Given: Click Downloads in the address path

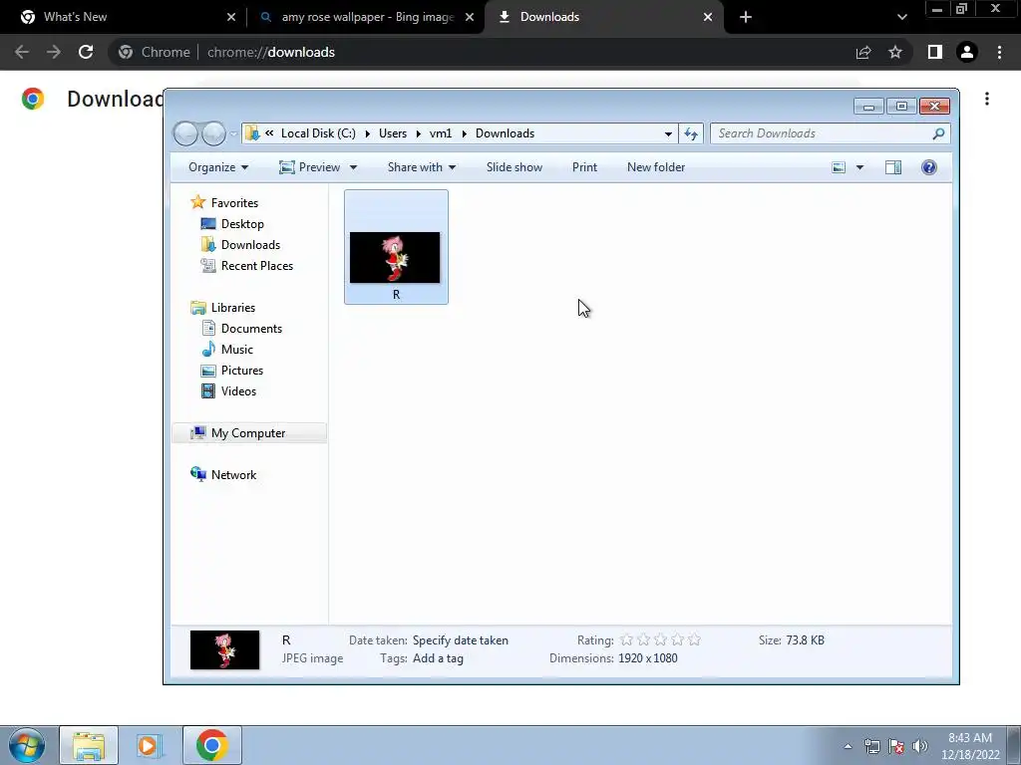Looking at the screenshot, I should click(505, 133).
